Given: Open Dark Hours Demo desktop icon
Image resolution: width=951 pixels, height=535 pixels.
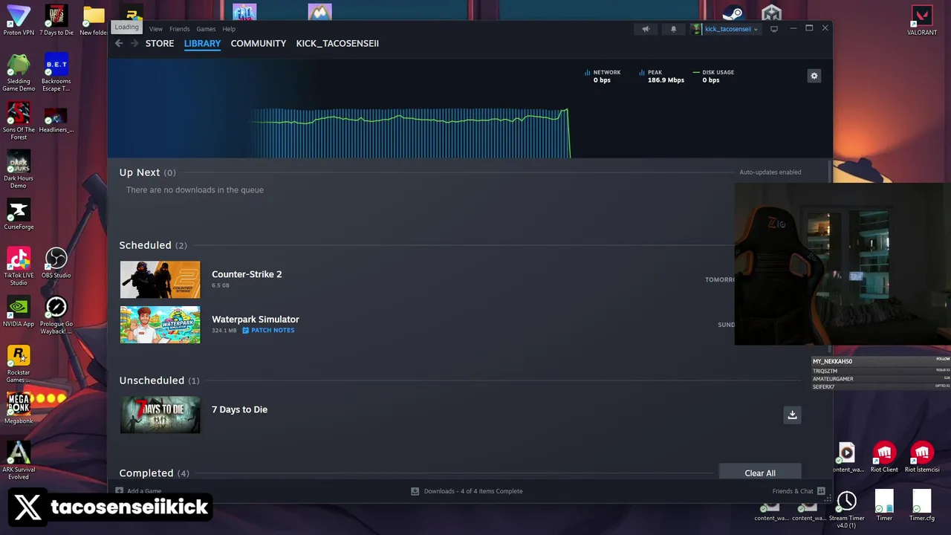Looking at the screenshot, I should (19, 169).
